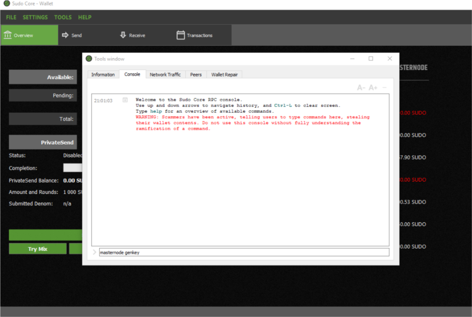Screen dimensions: 472x317
Task: Click the Submitted Denom n/a value
Action: tap(67, 204)
